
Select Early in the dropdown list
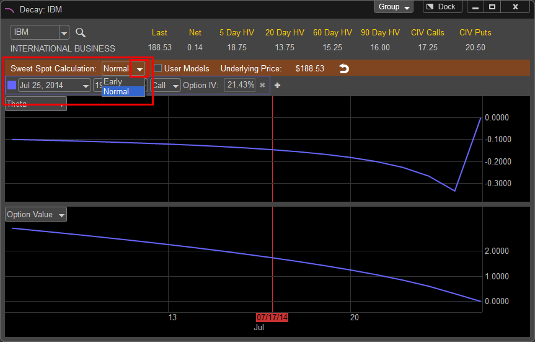tap(123, 82)
